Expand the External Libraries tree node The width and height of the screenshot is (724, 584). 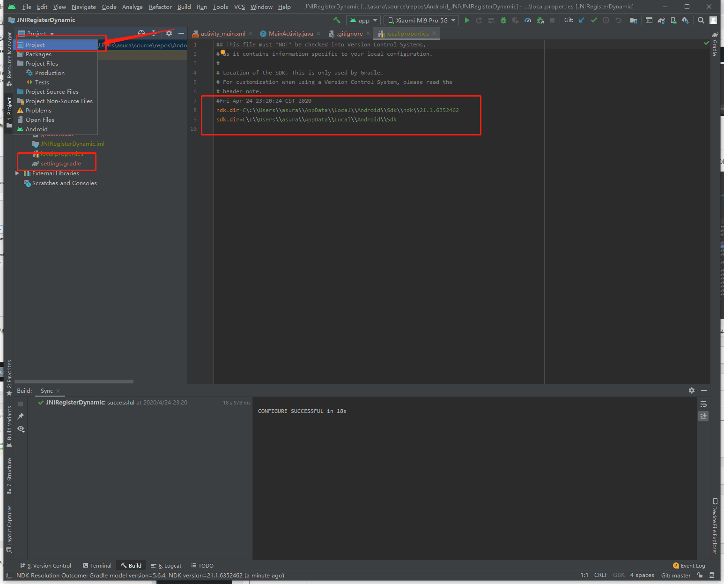point(17,173)
